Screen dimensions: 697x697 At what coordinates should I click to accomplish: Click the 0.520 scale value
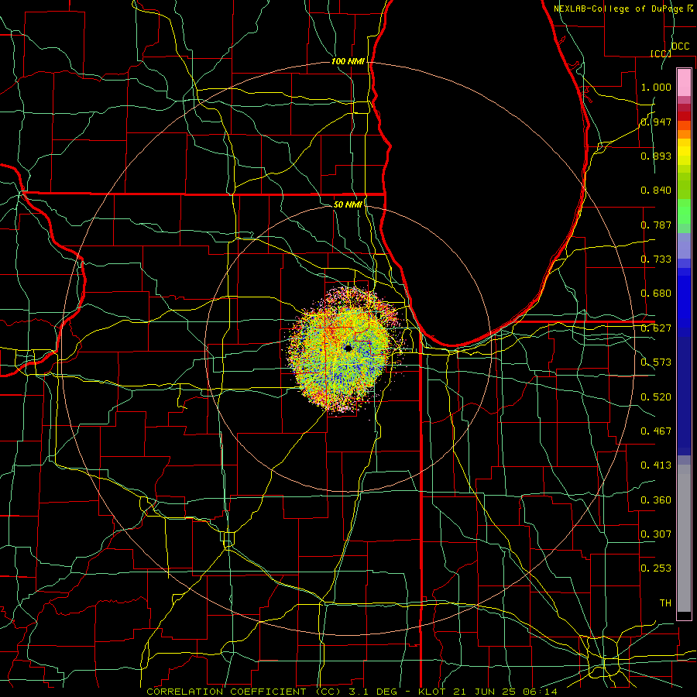[x=656, y=397]
